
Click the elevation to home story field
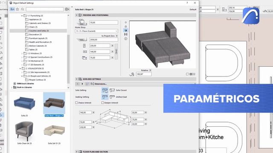[x=104, y=23]
